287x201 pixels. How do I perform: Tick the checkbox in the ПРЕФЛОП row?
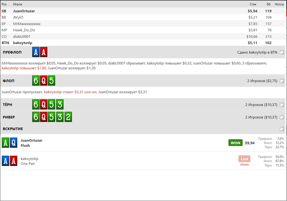pos(282,53)
